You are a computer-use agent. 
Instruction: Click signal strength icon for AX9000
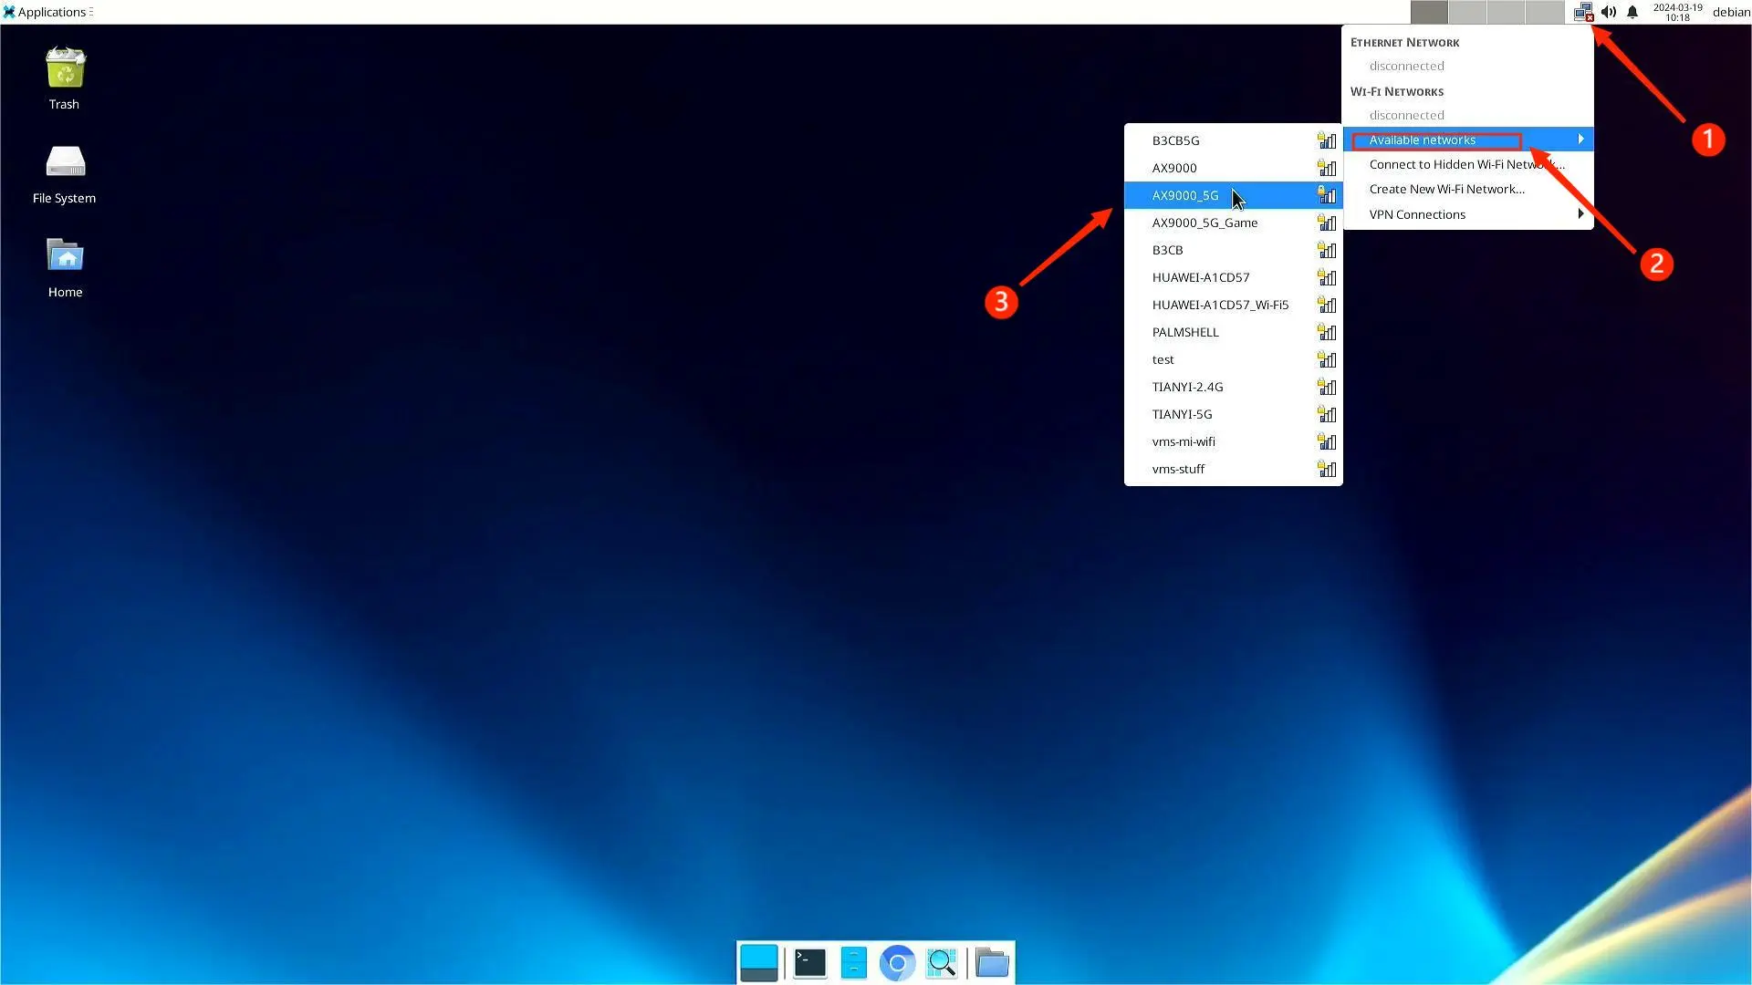[x=1327, y=168]
